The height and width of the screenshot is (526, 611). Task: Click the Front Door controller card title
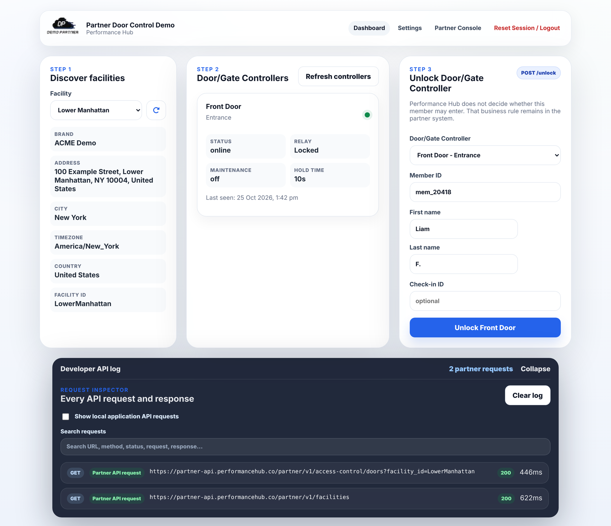coord(223,107)
